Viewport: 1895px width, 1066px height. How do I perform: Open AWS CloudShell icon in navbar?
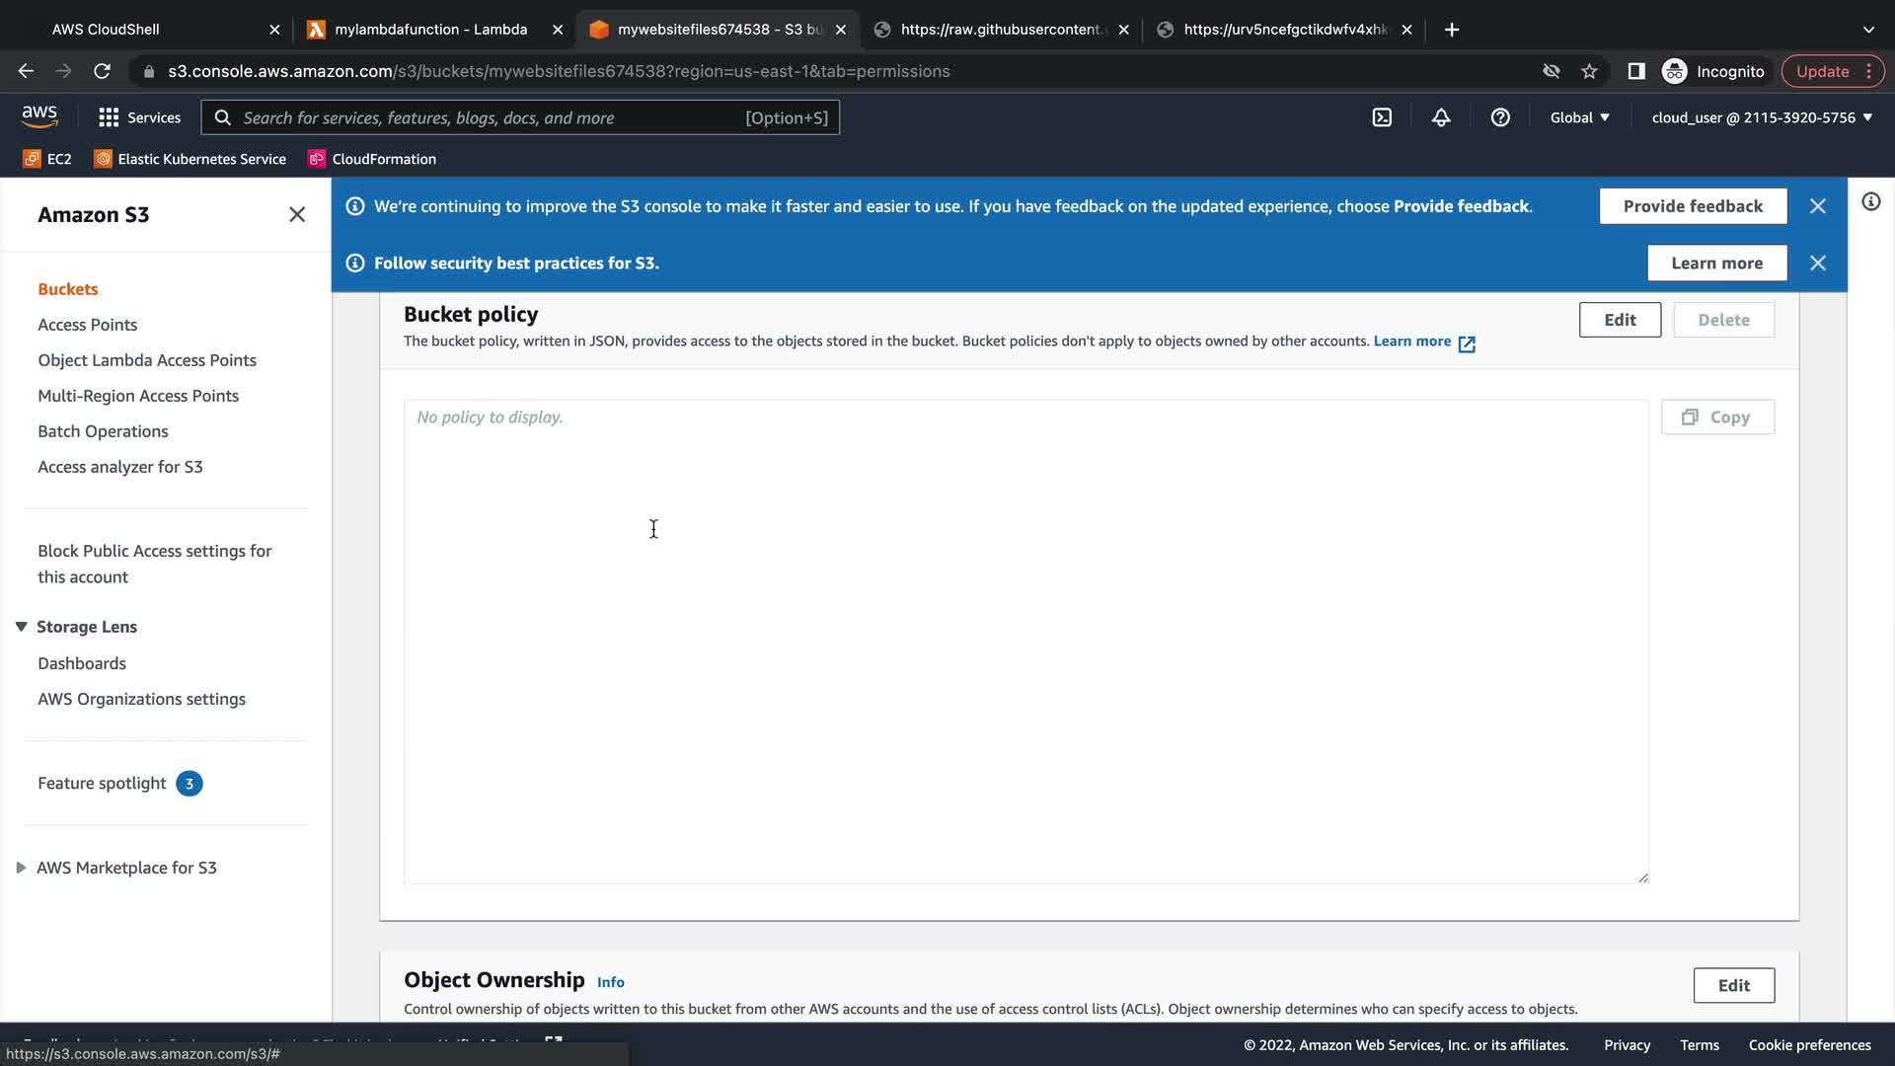point(1382,117)
